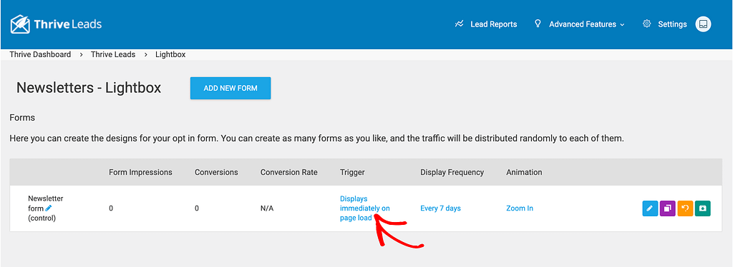This screenshot has height=267, width=733.
Task: Click the Advanced Features lightbulb icon
Action: (538, 24)
